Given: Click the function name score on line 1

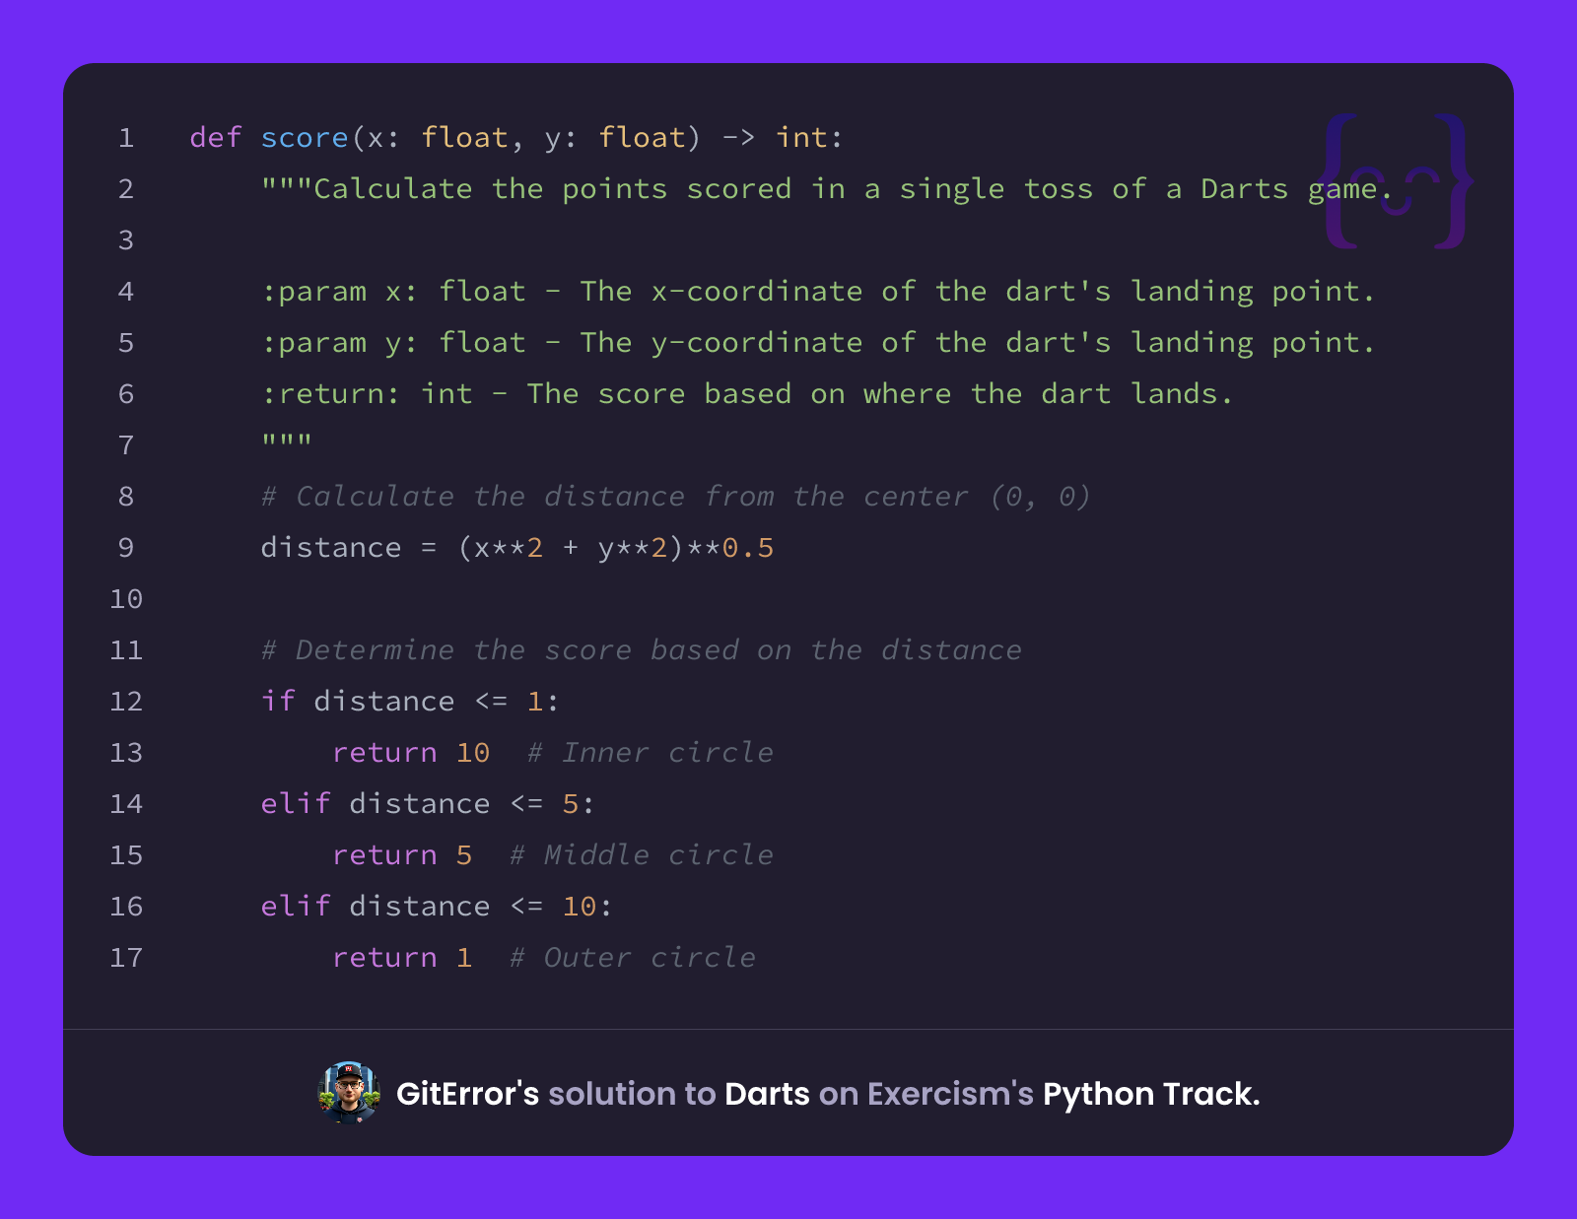Looking at the screenshot, I should coord(305,138).
